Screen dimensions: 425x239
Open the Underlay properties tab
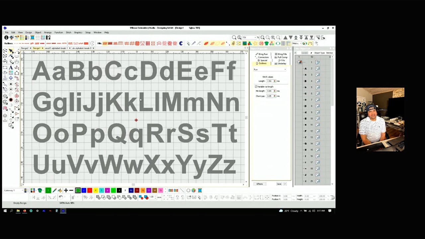point(281,63)
